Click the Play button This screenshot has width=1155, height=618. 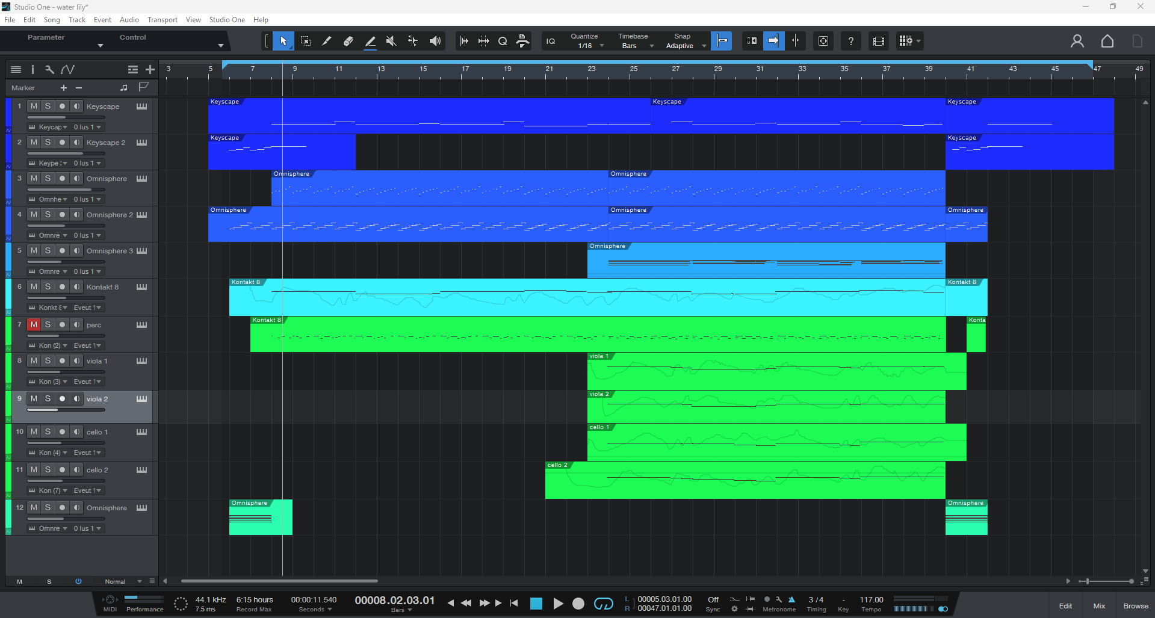(558, 604)
